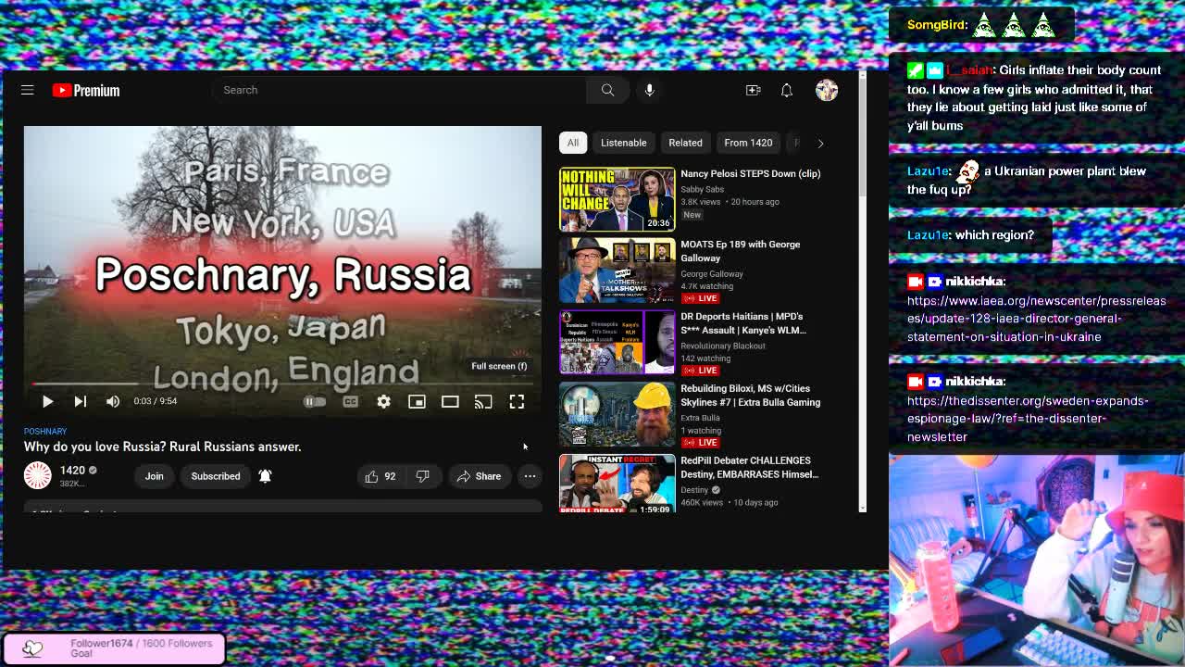This screenshot has width=1185, height=667.
Task: Cast video to TV
Action: 483,401
